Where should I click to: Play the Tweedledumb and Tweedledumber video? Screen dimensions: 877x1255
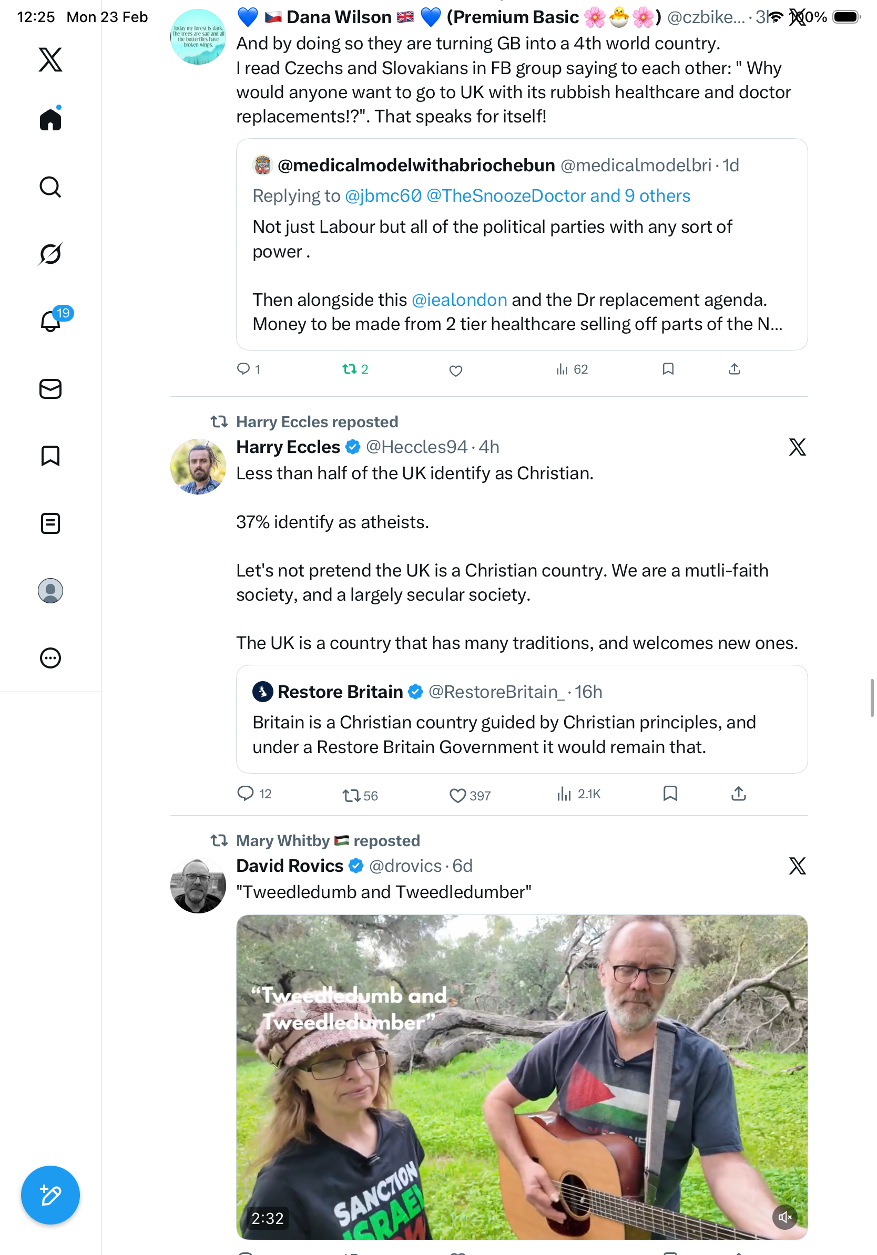[522, 1077]
